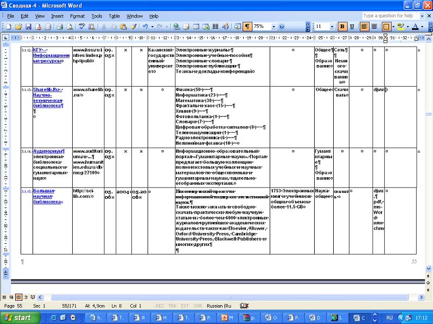The image size is (433, 324).
Task: Open Print Preview from the toolbar
Action: 69,27
